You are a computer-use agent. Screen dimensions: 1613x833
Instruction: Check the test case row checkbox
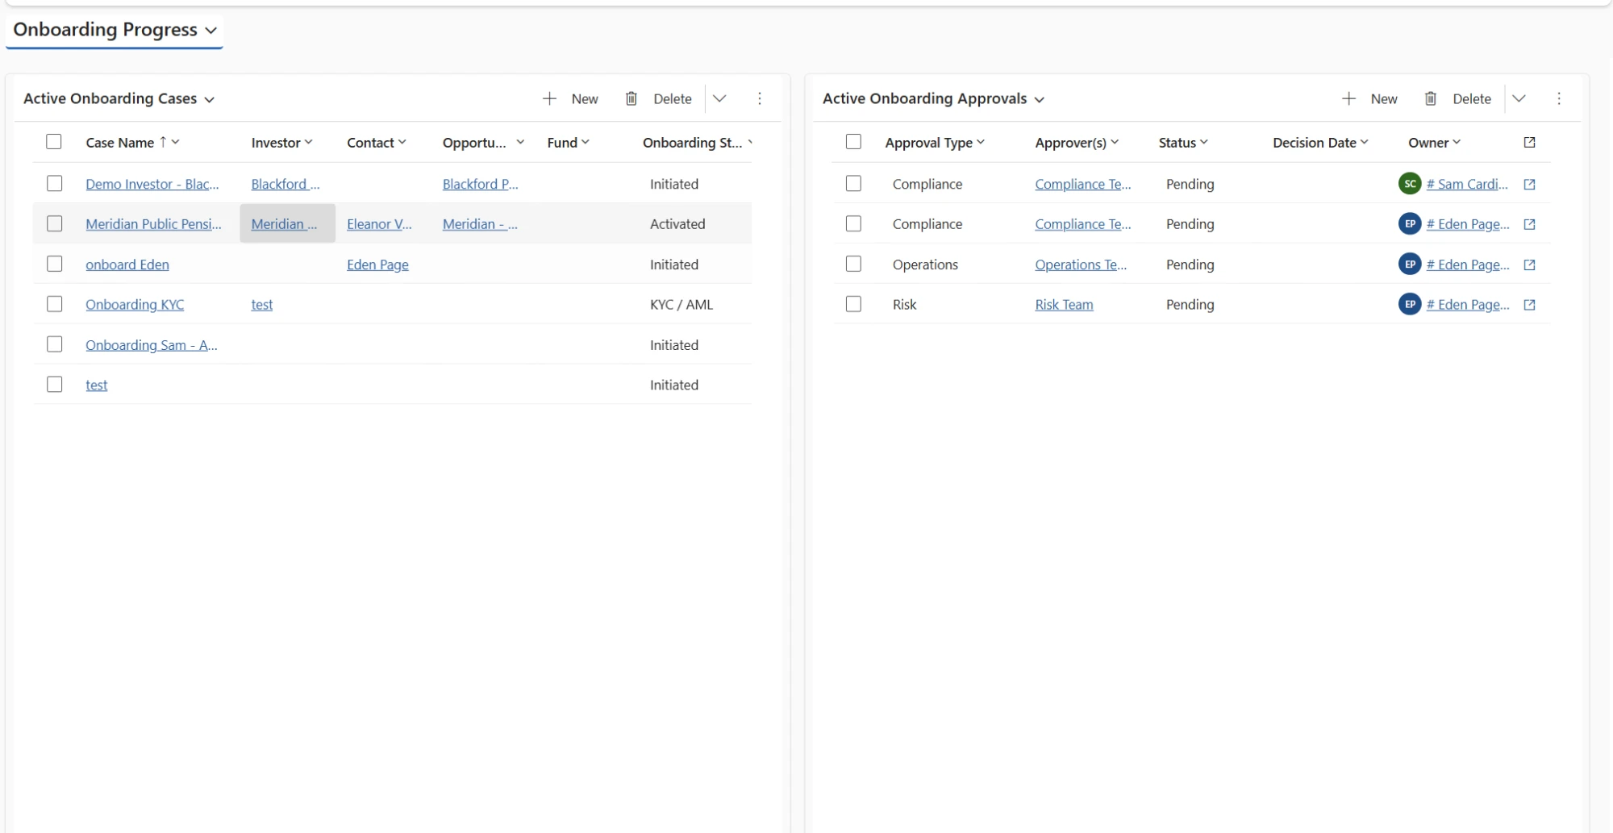point(54,385)
